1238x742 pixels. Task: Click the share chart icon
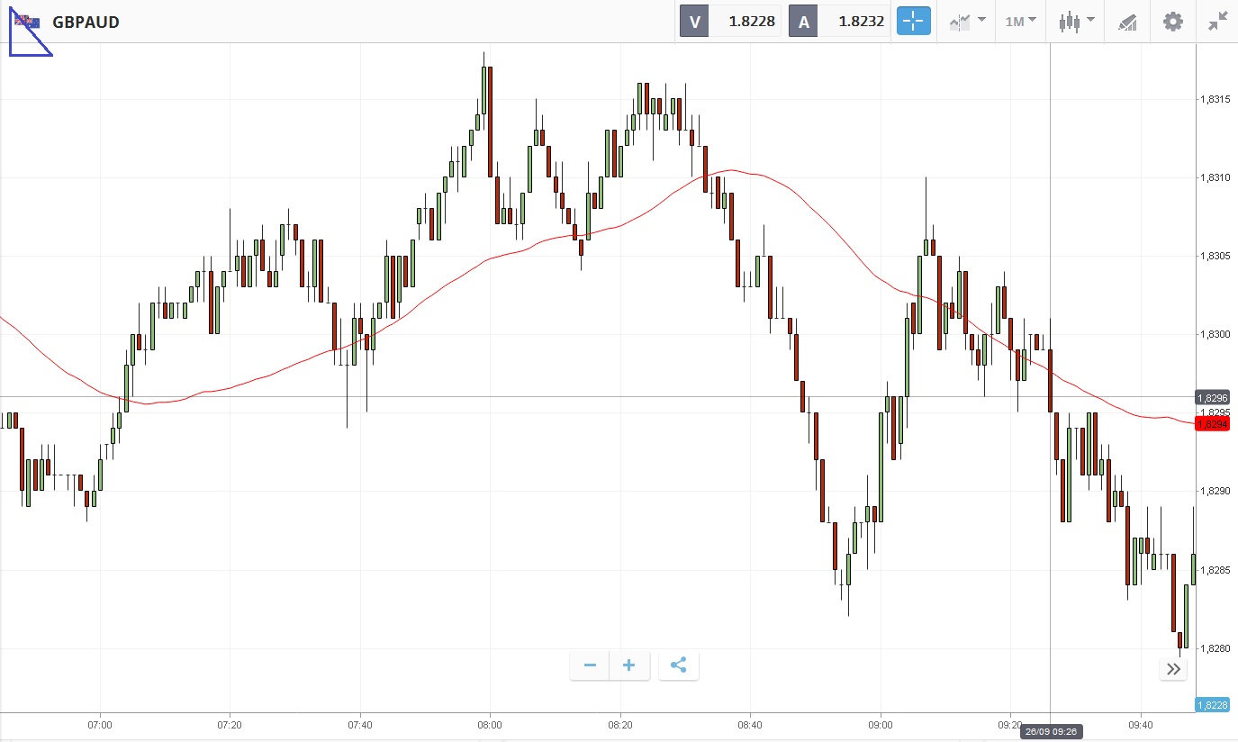[x=679, y=665]
